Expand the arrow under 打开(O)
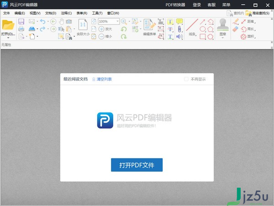Screen dimensions: 274x206 point(8,38)
